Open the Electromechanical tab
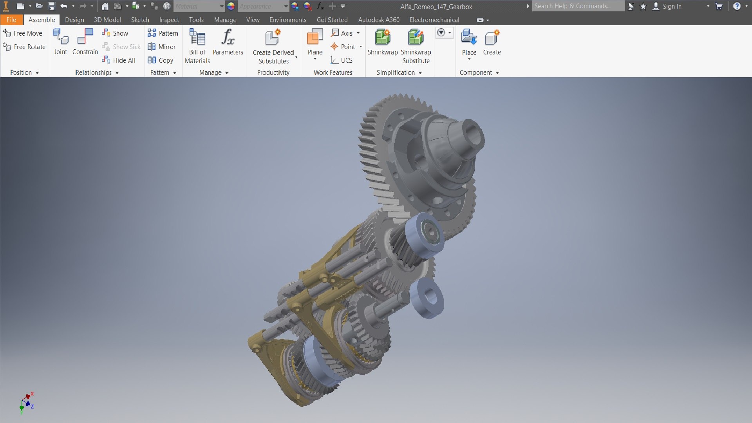Screen dimensions: 752x423 pyautogui.click(x=434, y=20)
